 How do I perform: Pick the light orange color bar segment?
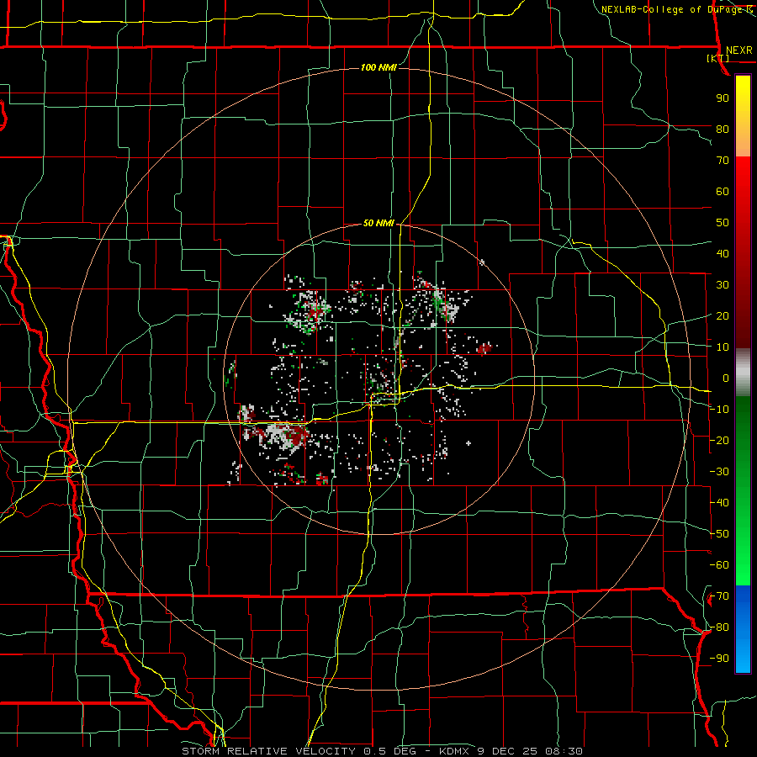(743, 143)
